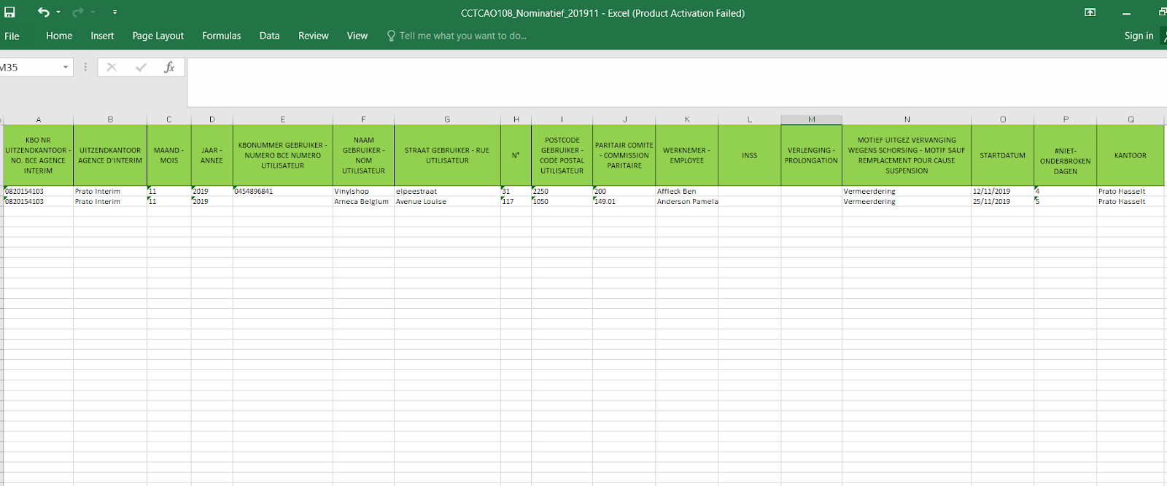Select the STARTDATUM header cell

pyautogui.click(x=1002, y=155)
